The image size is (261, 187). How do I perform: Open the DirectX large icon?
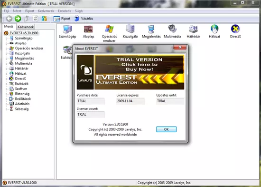235,31
